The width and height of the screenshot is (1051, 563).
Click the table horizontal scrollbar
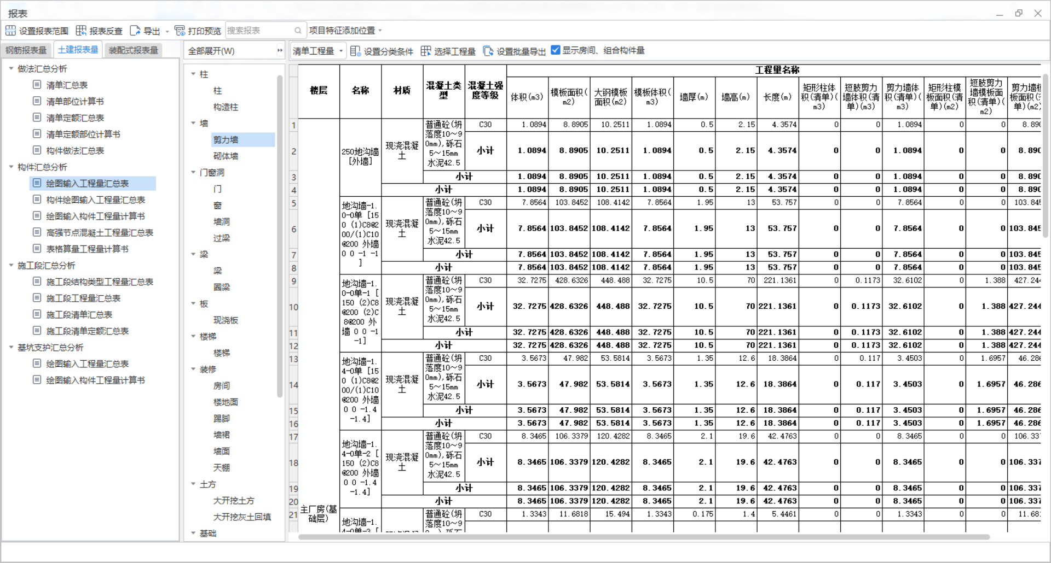(x=644, y=537)
